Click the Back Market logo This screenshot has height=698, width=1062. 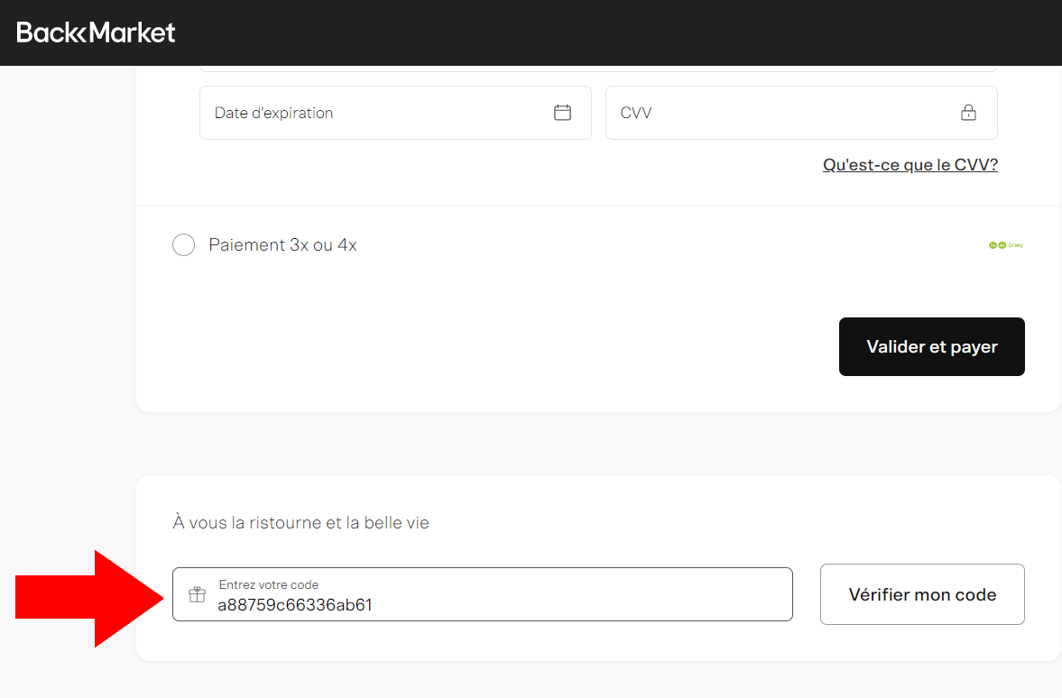(96, 32)
